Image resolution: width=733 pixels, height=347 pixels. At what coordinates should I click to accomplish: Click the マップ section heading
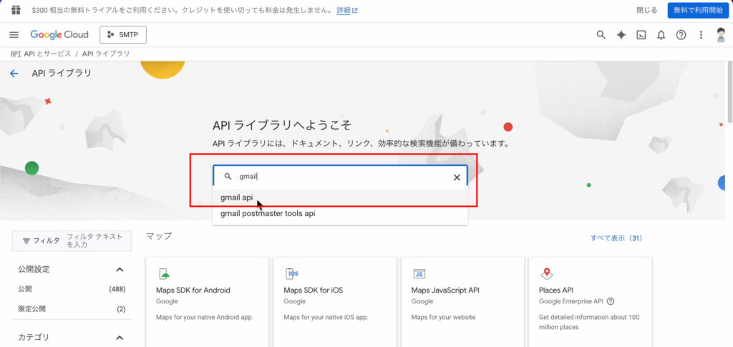click(x=159, y=236)
